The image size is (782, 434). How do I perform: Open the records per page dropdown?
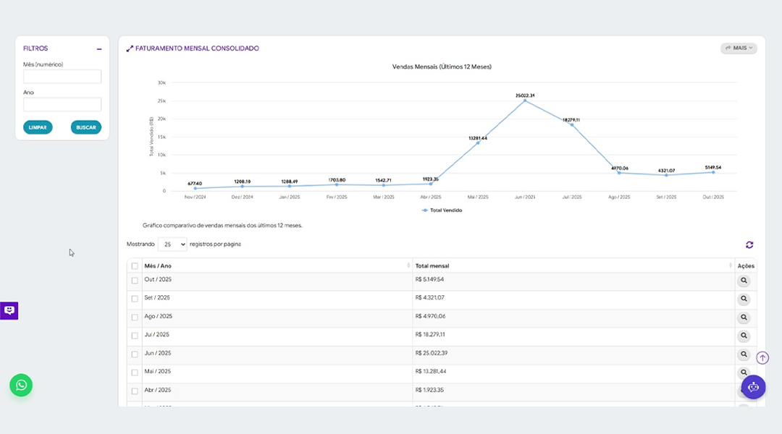pyautogui.click(x=172, y=244)
